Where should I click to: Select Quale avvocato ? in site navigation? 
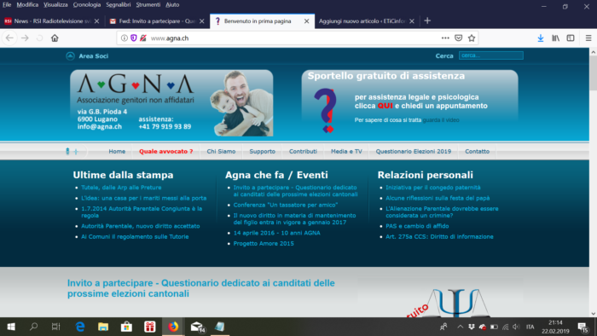point(166,152)
